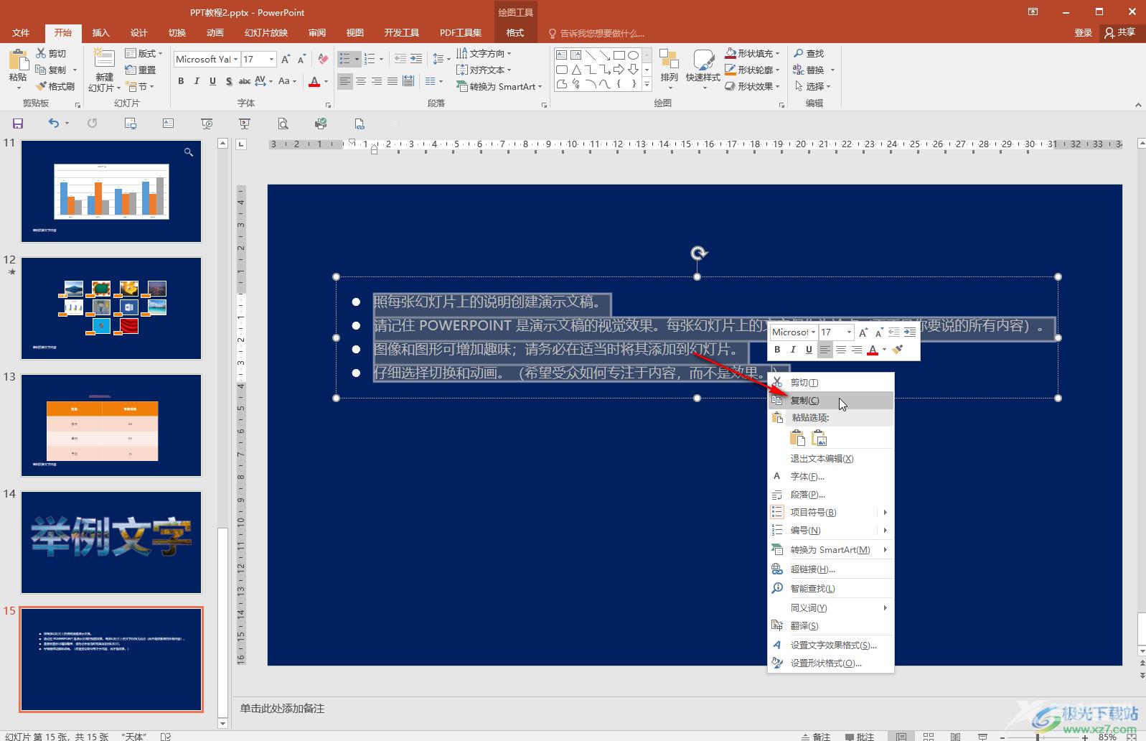Switch to Reading view in status bar

[x=955, y=736]
